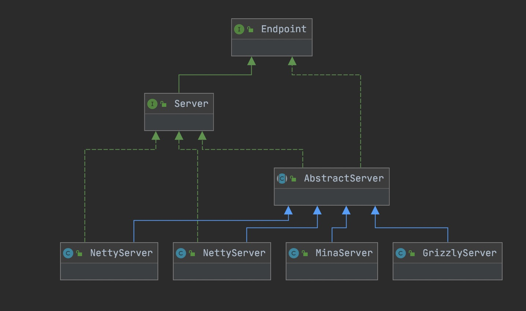Select the GrizzlyServer class name
Viewport: 526px width, 311px height.
pos(459,253)
